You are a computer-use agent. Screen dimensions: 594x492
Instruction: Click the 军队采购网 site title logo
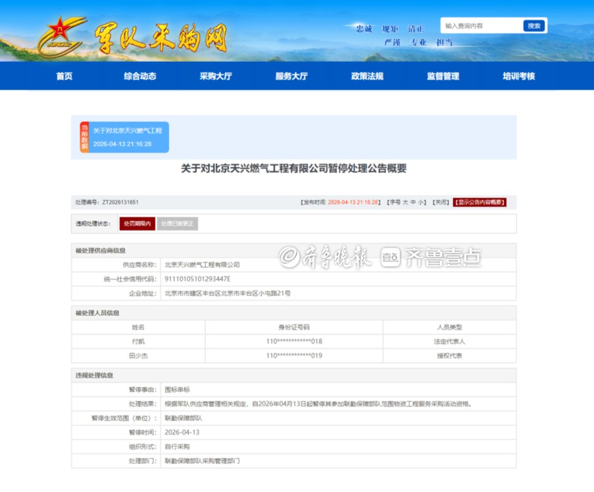(161, 38)
